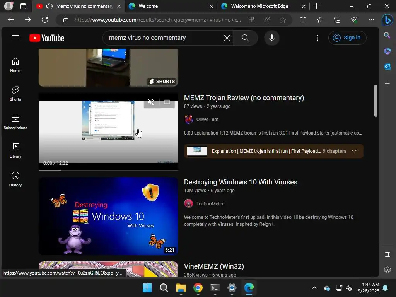The image size is (396, 297).
Task: Open the YouTube hamburger guide menu
Action: (15, 38)
